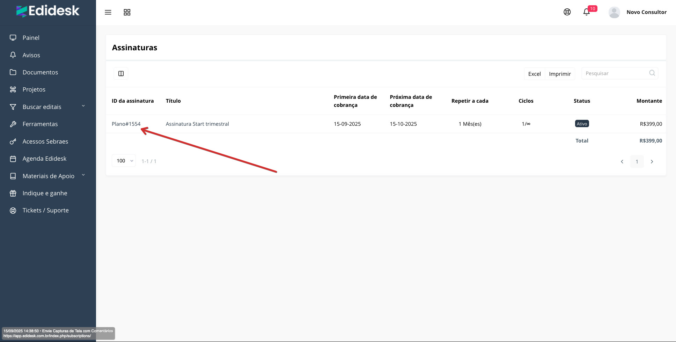This screenshot has height=342, width=676.
Task: Open the notifications bell icon
Action: [587, 12]
